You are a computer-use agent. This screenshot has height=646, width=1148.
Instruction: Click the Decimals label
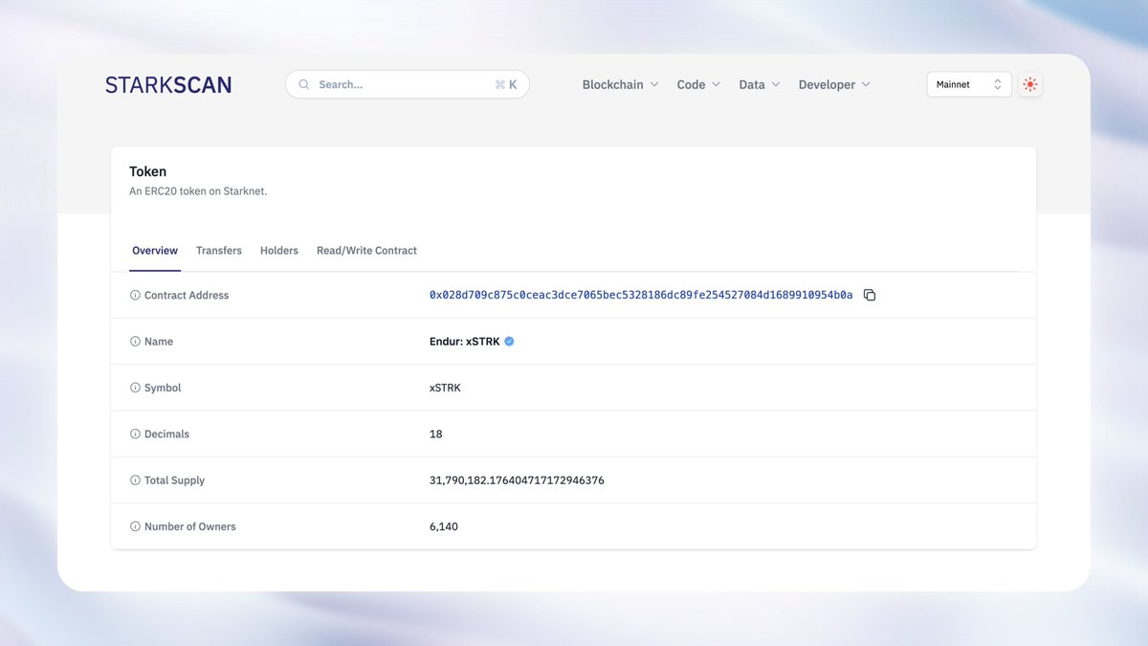(x=166, y=434)
